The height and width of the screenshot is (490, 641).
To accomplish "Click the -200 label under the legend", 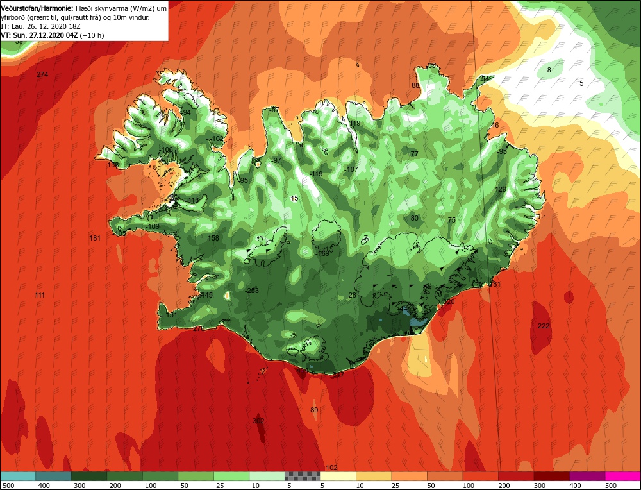I will pos(113,486).
